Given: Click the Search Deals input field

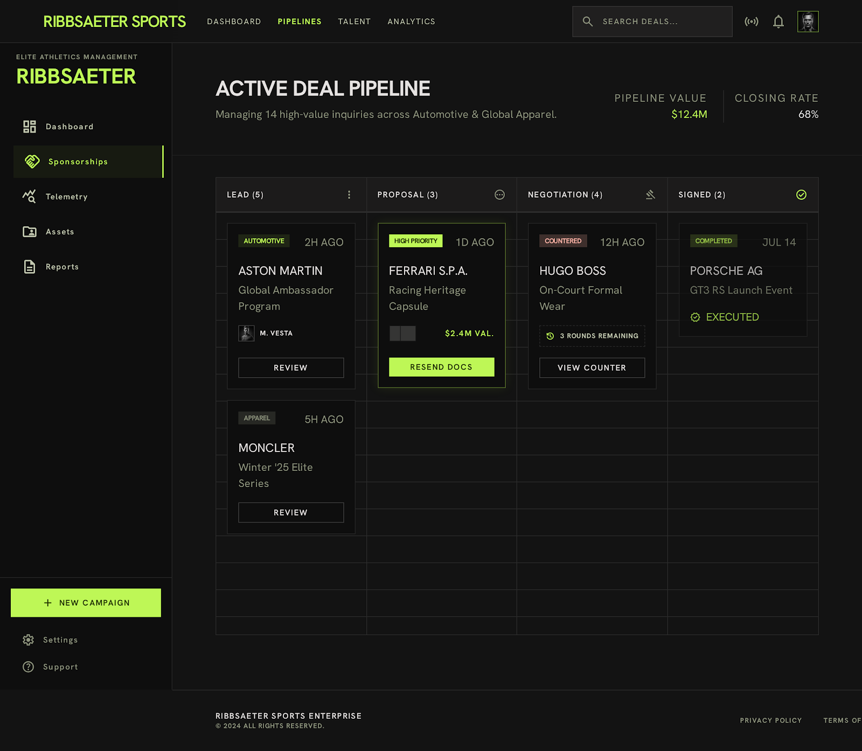Looking at the screenshot, I should pyautogui.click(x=652, y=22).
